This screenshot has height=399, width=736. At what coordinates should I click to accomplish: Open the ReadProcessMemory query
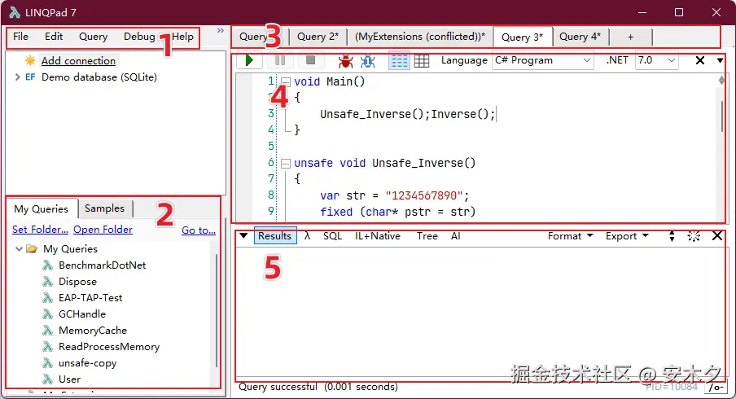pos(109,347)
